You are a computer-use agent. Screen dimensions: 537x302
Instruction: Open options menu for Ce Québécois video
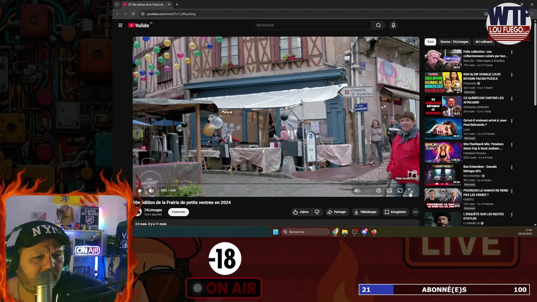click(511, 99)
